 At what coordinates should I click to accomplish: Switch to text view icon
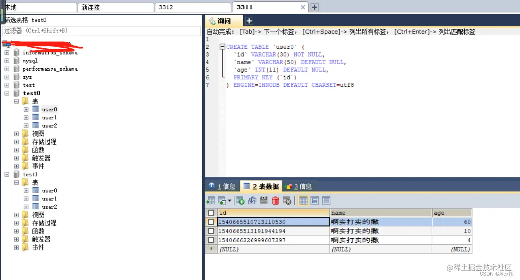click(326, 200)
